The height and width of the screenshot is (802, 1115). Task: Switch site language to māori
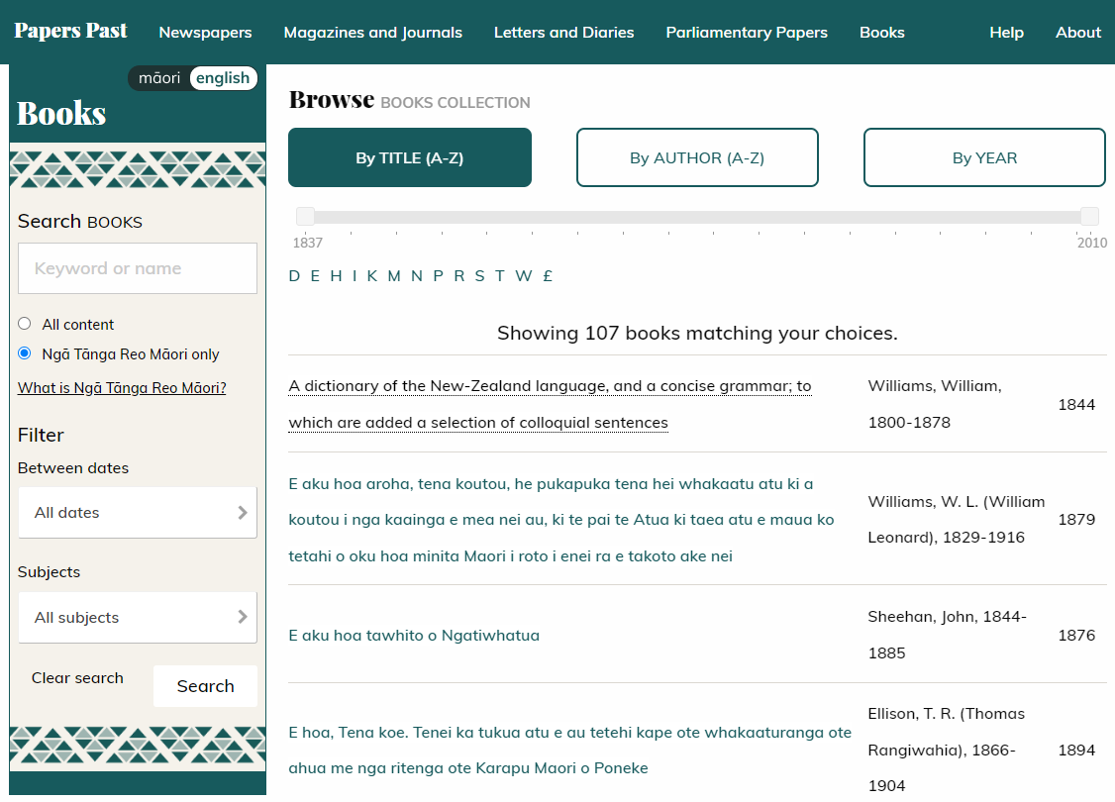(159, 77)
